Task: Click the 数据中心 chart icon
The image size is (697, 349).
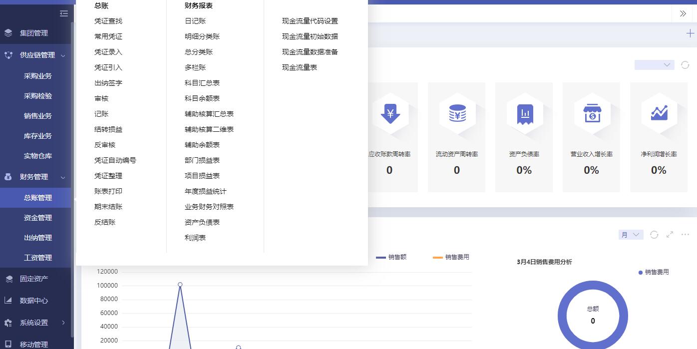Action: coord(8,301)
